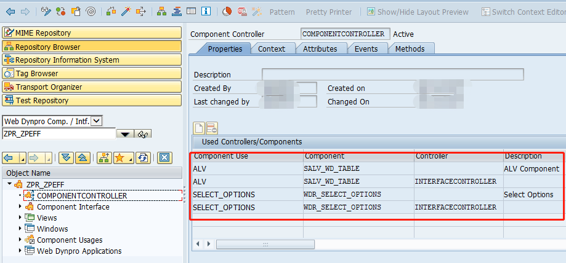Viewport: 566px width, 263px height.
Task: Toggle Display/Change mode pencil-glasses icon
Action: click(46, 12)
